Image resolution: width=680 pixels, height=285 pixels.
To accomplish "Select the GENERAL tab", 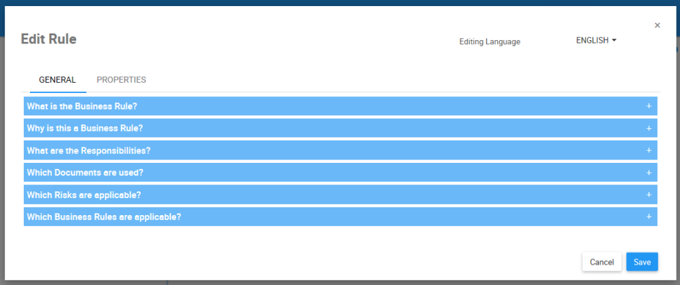I will pos(57,80).
